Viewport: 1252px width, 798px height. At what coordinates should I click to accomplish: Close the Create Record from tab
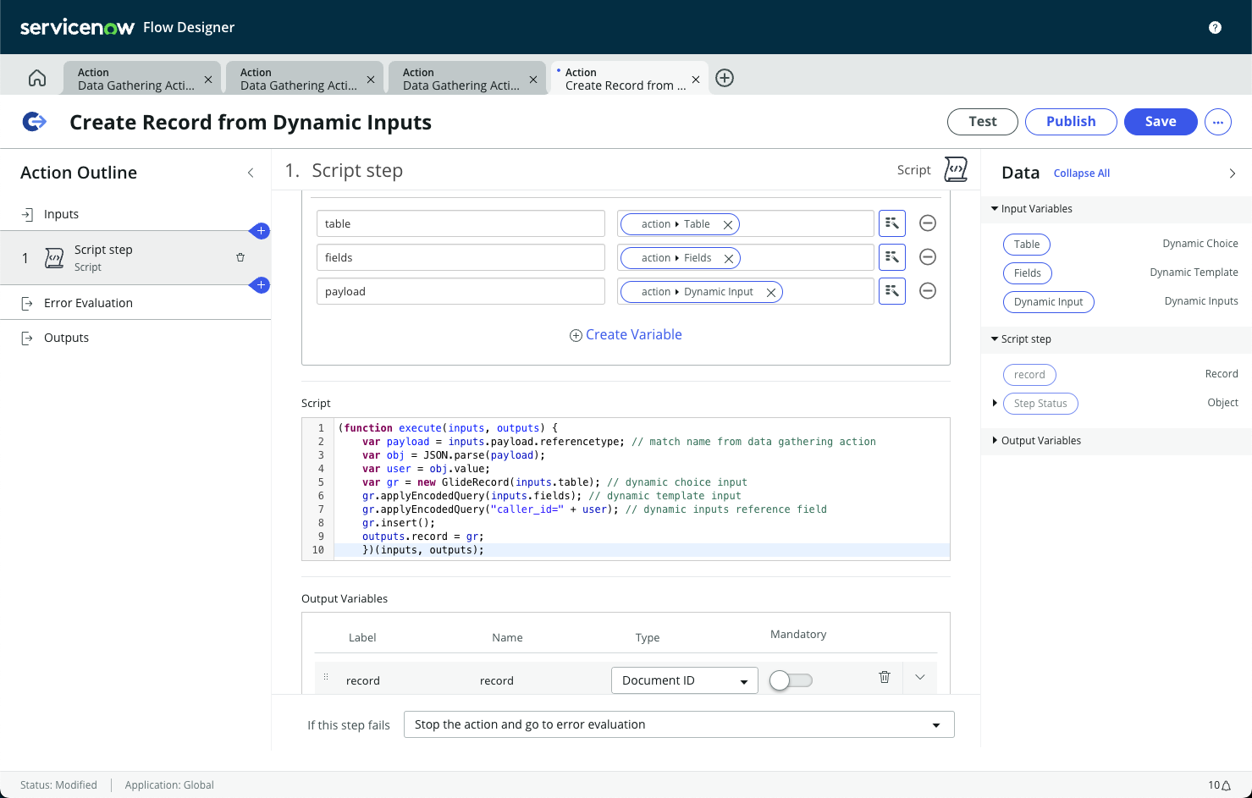click(696, 80)
